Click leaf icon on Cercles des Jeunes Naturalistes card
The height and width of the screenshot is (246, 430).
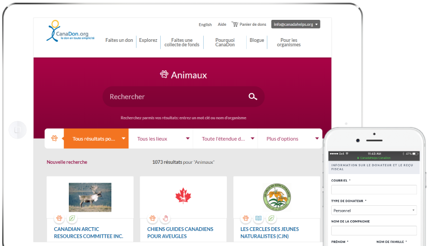tap(271, 219)
